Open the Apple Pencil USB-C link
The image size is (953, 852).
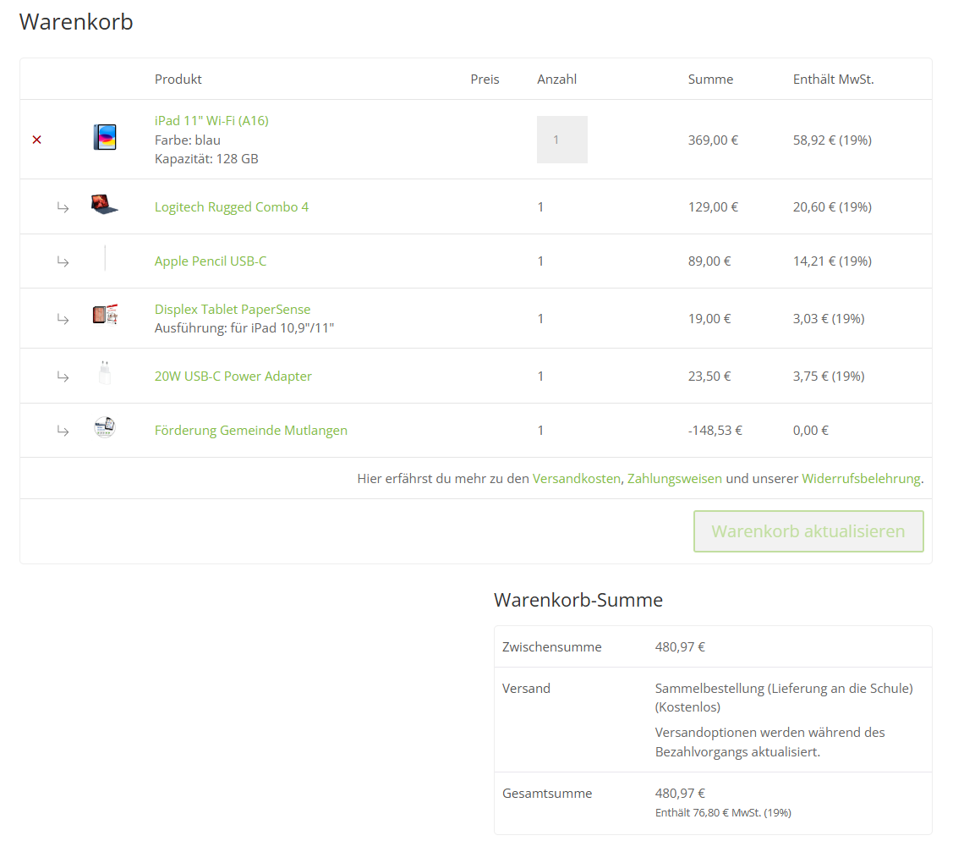[x=211, y=261]
